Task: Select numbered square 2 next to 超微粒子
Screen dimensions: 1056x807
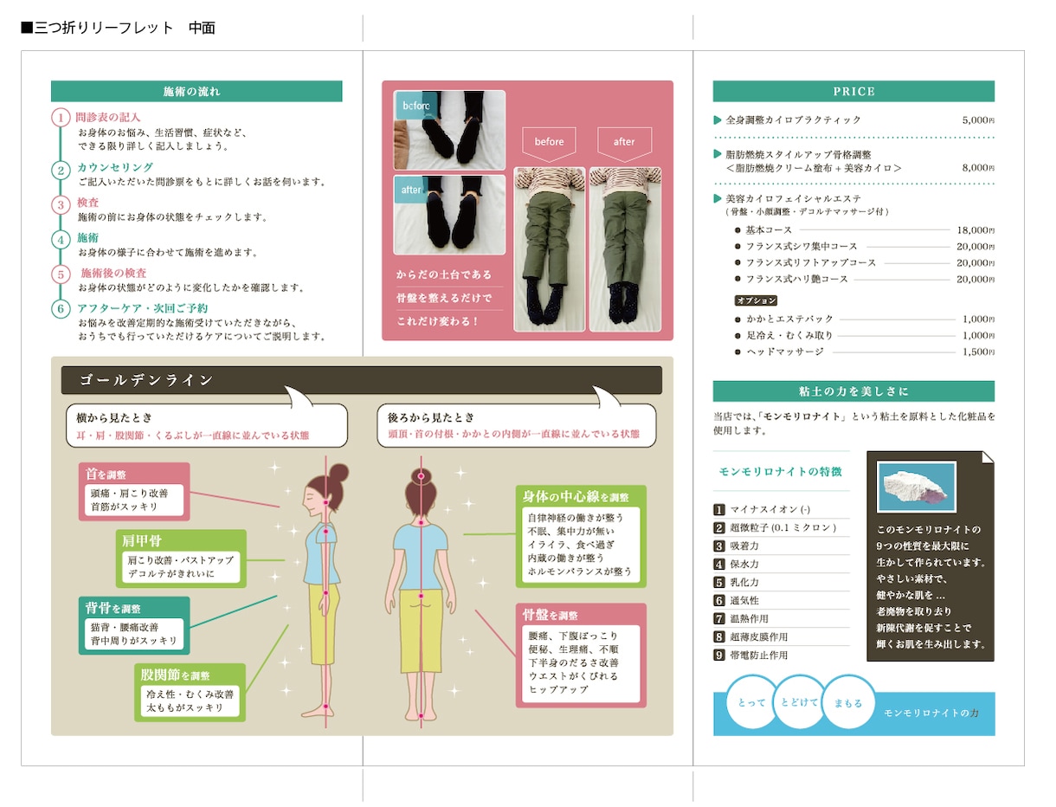Action: coord(718,528)
